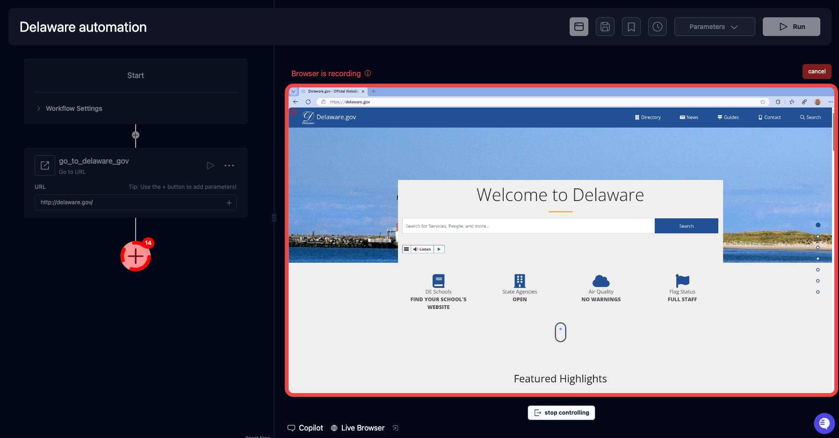Close the Delaware.gov browser tab
The height and width of the screenshot is (438, 839).
coord(363,92)
